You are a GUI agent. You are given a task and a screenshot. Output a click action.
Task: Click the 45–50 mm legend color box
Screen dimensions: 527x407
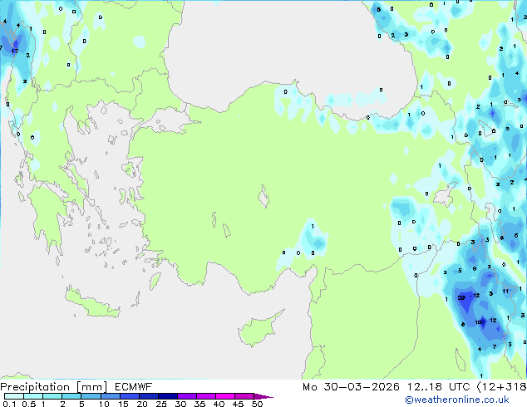pos(244,396)
